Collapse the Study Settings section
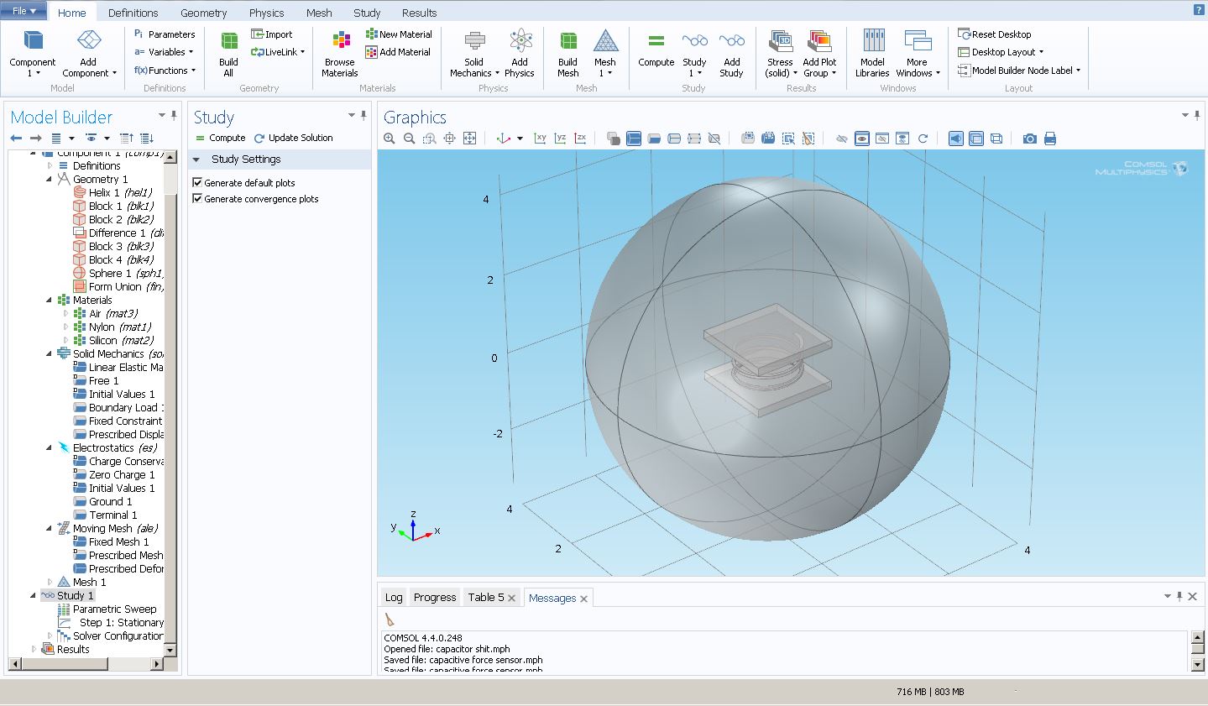This screenshot has width=1208, height=706. click(196, 160)
